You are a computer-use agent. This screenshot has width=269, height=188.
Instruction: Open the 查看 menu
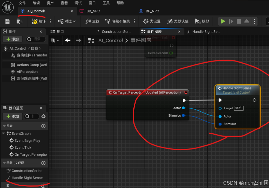tap(64, 3)
